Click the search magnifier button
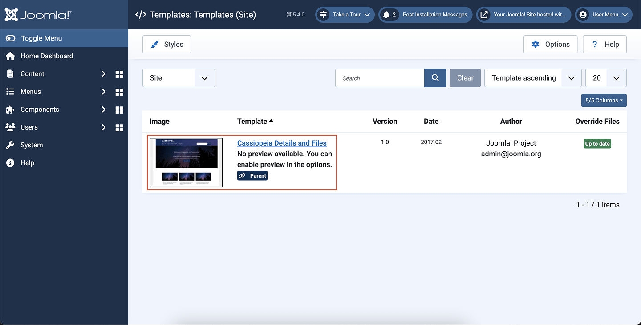 (x=435, y=78)
